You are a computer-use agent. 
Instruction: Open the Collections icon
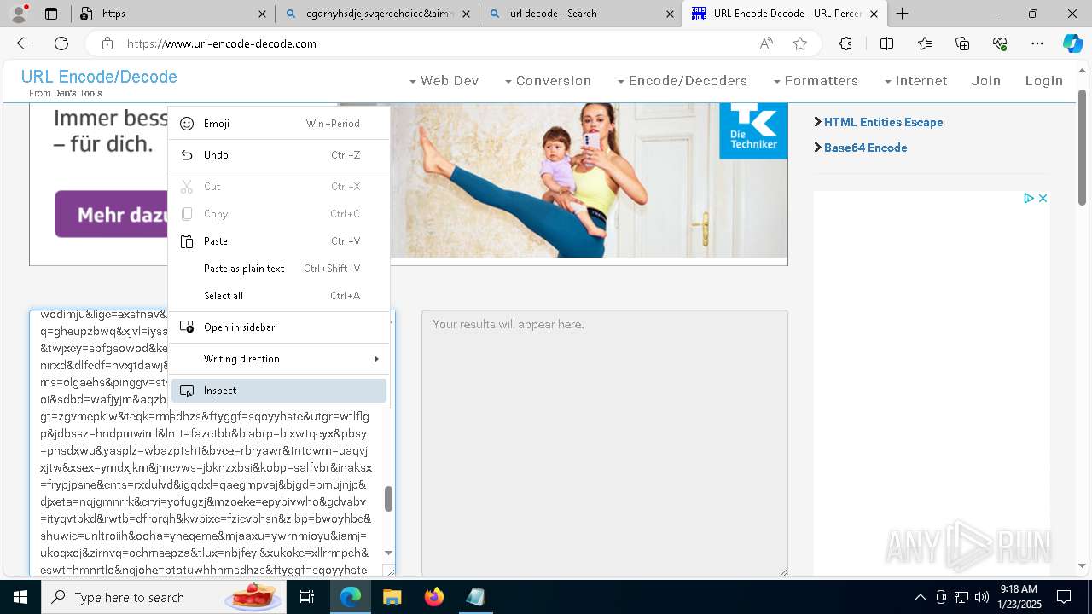click(x=962, y=43)
